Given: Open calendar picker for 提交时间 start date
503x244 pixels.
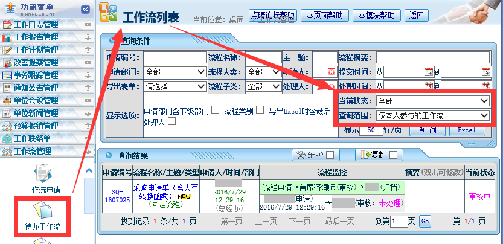Looking at the screenshot, I should tap(428, 72).
